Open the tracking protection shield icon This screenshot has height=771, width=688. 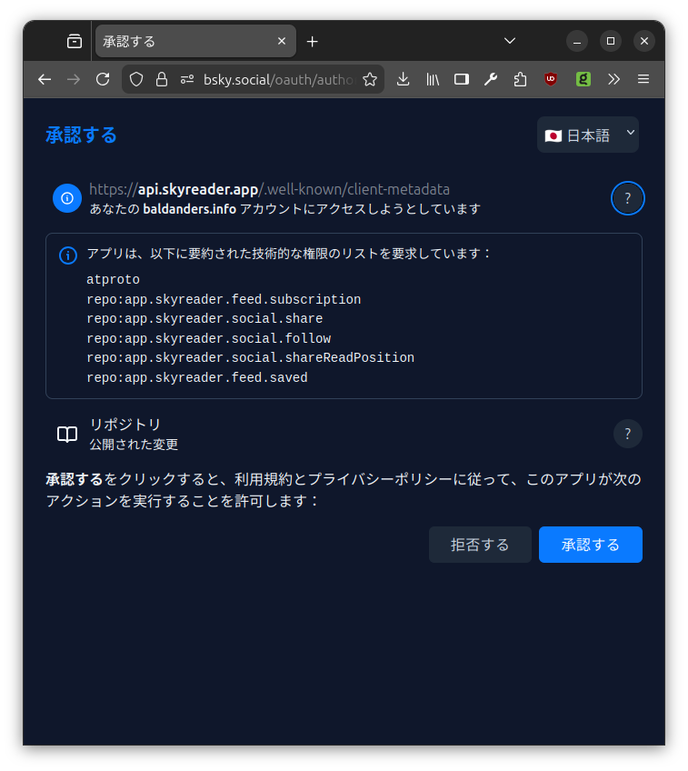136,79
